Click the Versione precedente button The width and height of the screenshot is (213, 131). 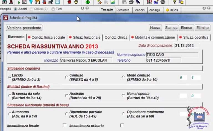coord(24,28)
